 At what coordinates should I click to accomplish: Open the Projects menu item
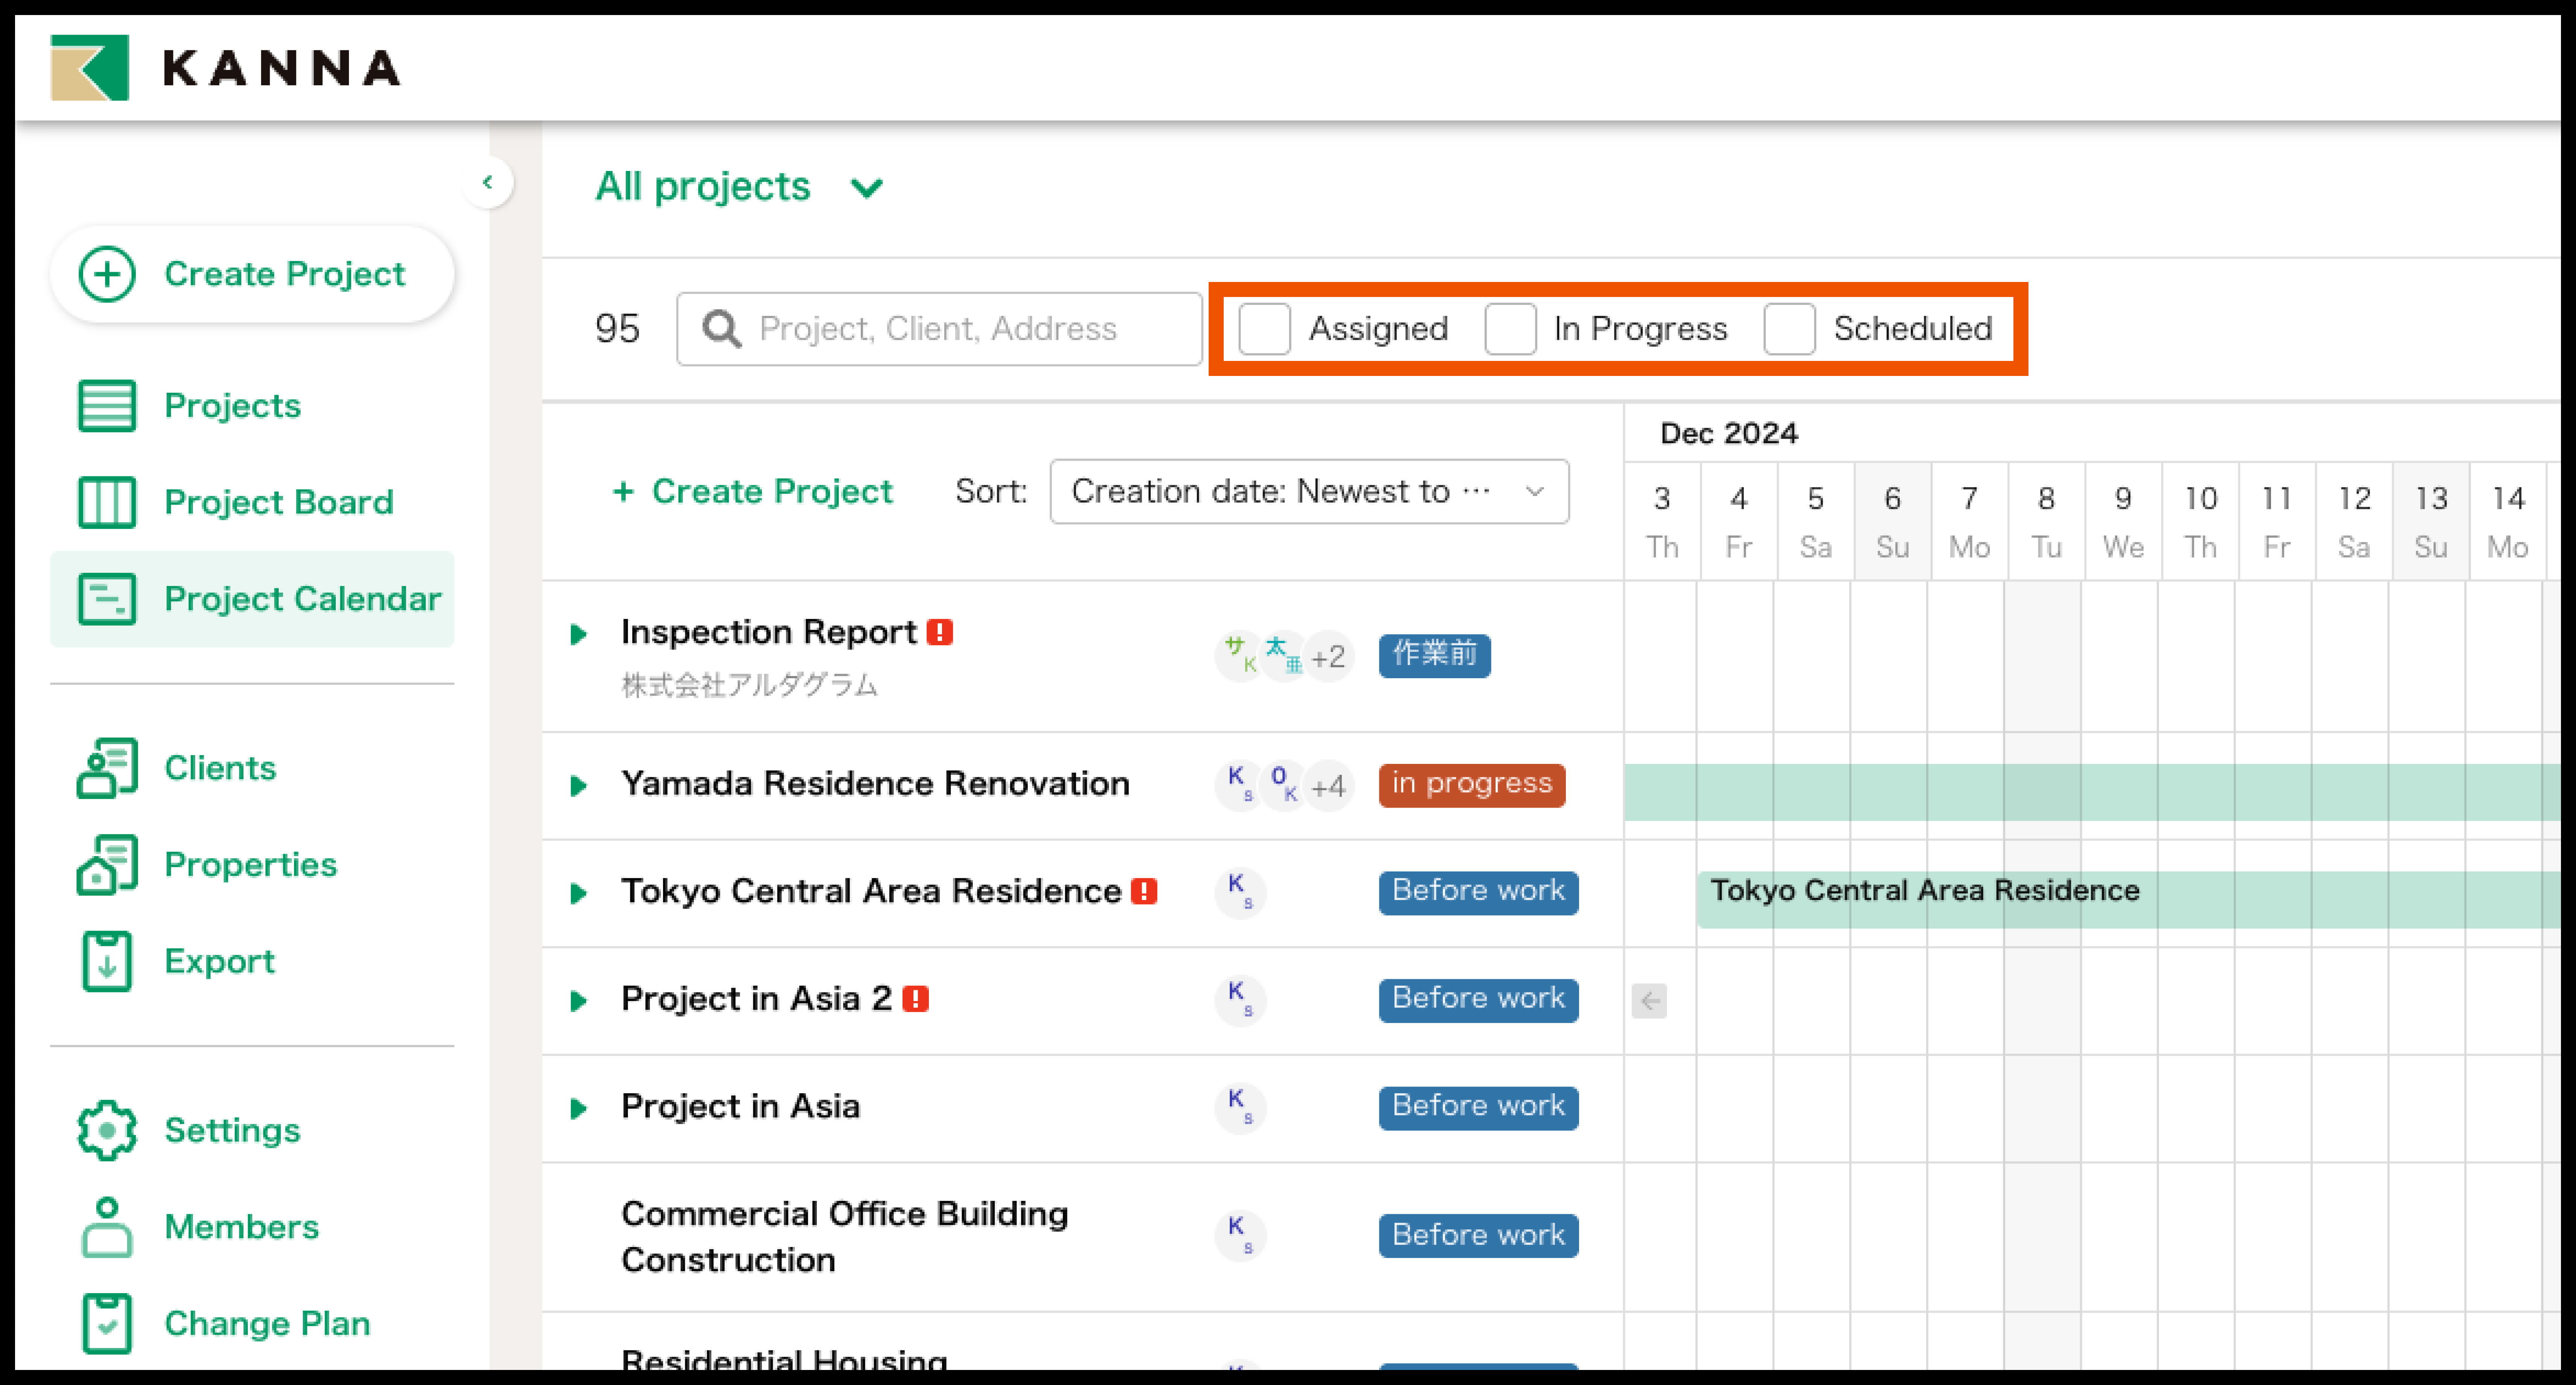(232, 405)
